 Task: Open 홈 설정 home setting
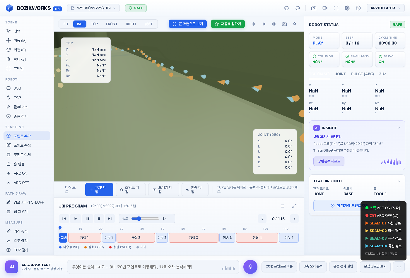click(27, 164)
